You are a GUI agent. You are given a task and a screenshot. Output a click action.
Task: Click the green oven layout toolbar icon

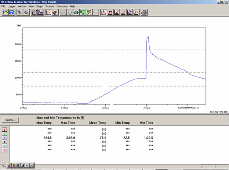click(x=83, y=12)
